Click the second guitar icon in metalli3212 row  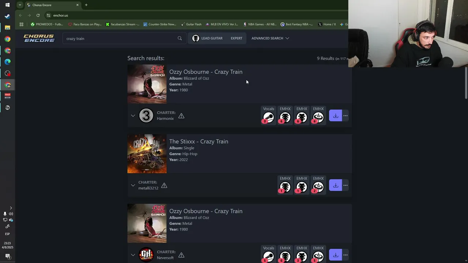point(302,187)
